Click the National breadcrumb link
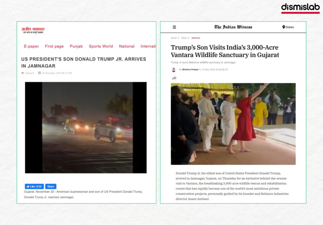Viewport: 323px width, 225px height. [x=196, y=38]
